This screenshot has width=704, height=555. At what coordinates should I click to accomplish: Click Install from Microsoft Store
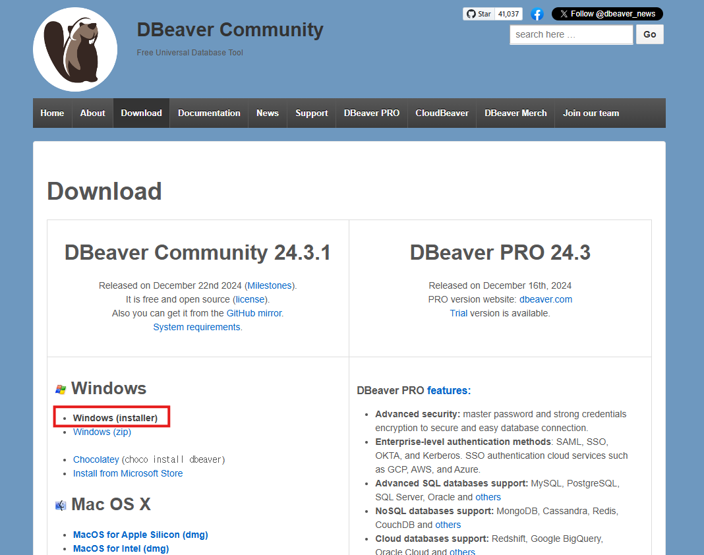pos(128,474)
